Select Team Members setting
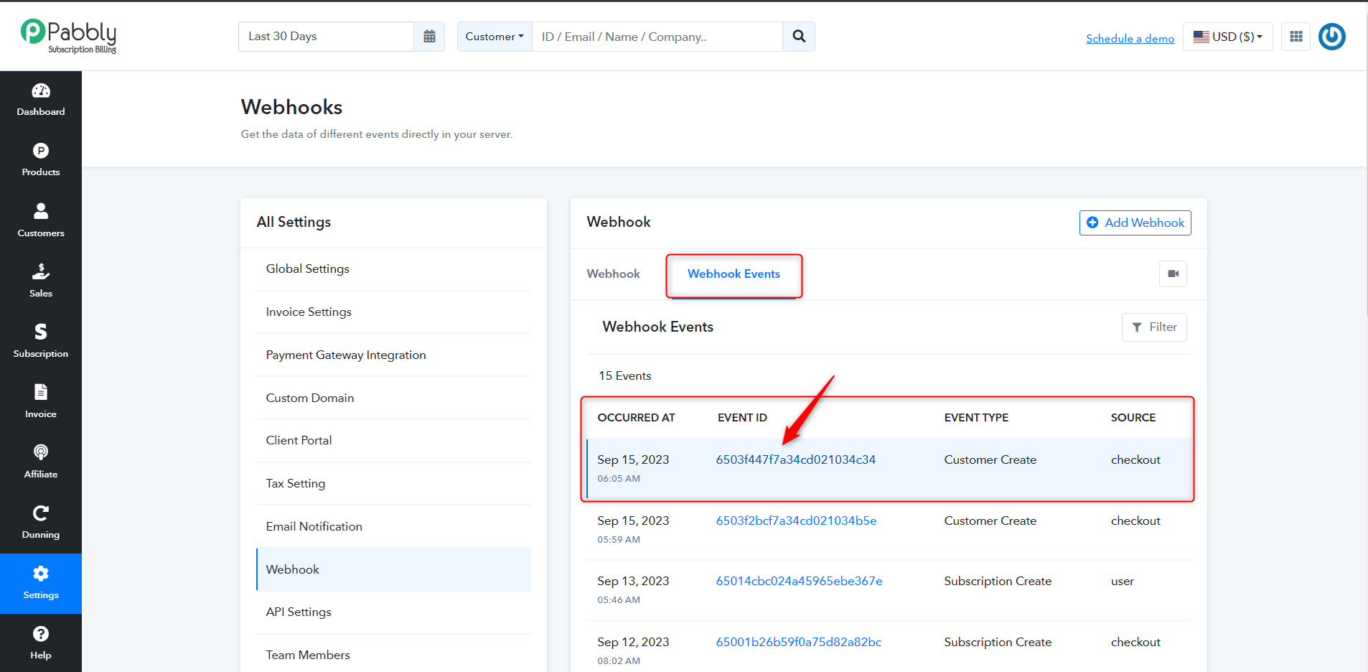 point(393,655)
